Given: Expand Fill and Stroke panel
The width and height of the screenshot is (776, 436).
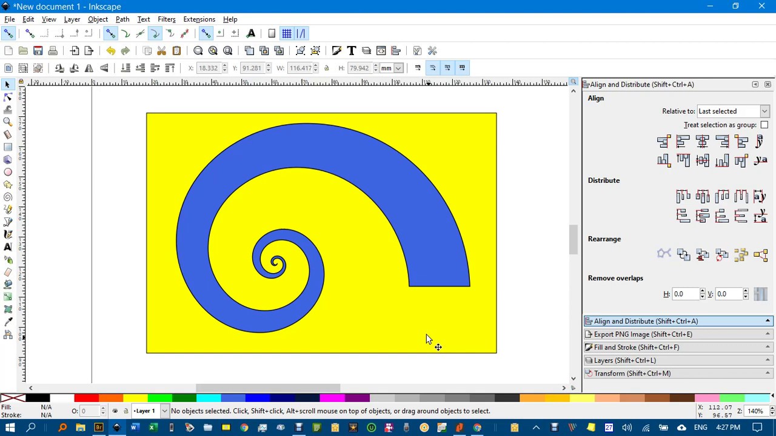Looking at the screenshot, I should (680, 348).
